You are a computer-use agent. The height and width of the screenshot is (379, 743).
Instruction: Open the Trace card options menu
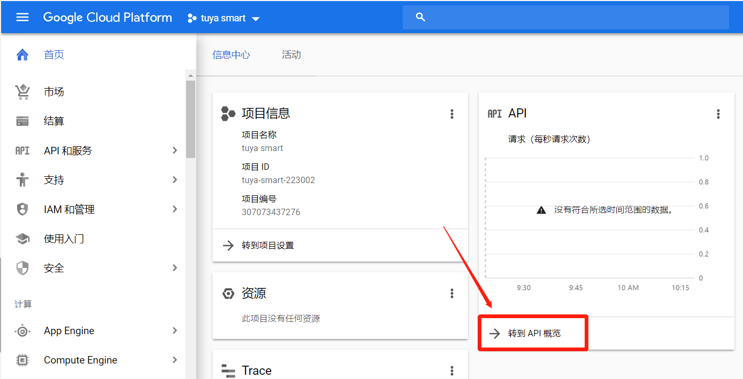452,370
